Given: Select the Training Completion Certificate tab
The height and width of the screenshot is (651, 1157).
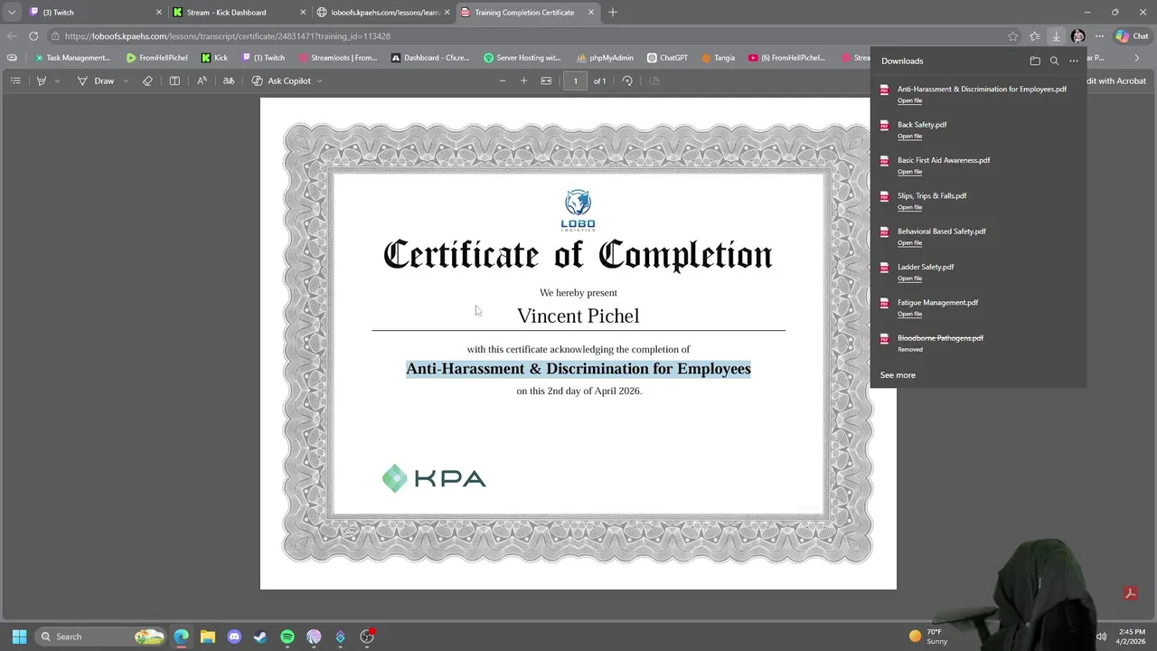Looking at the screenshot, I should (527, 13).
